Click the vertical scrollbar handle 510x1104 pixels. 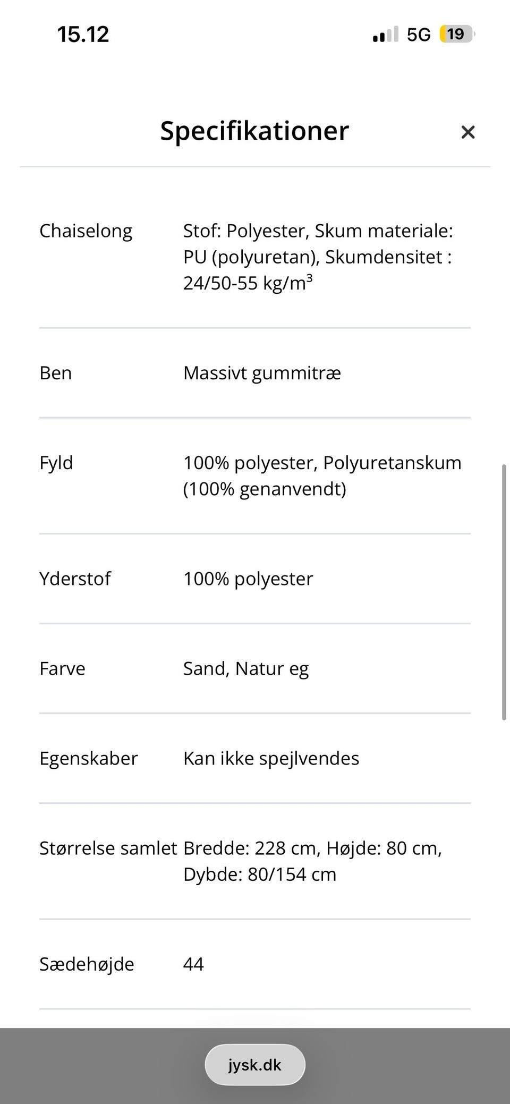coord(504,592)
